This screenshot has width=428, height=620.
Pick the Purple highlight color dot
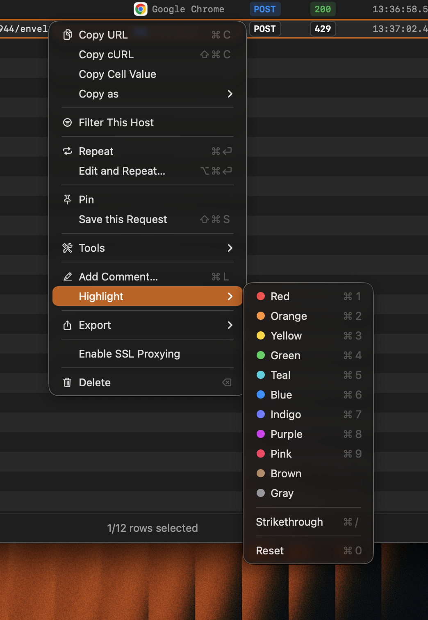pyautogui.click(x=261, y=434)
